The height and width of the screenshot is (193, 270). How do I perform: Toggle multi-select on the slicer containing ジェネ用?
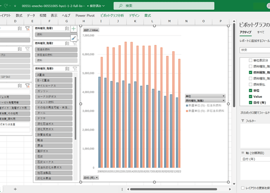click(x=20, y=85)
